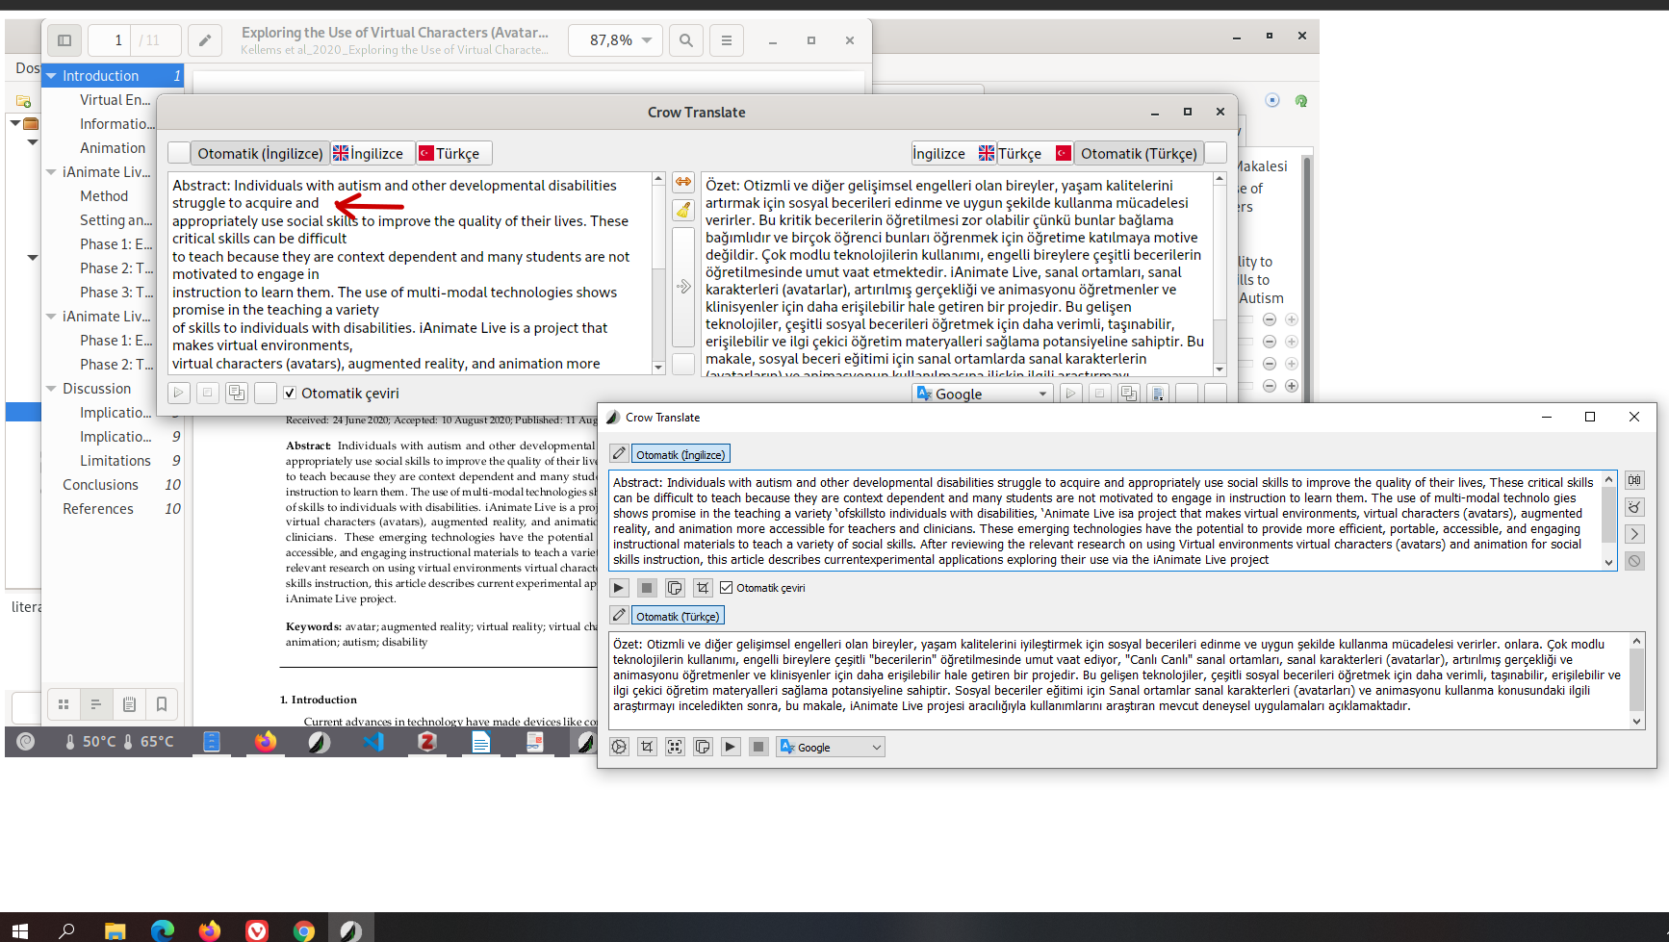Switch sidebar to annotations view
This screenshot has height=942, width=1669.
pos(129,704)
